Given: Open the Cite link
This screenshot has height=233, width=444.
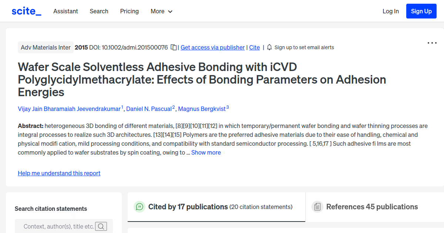Looking at the screenshot, I should coord(254,47).
